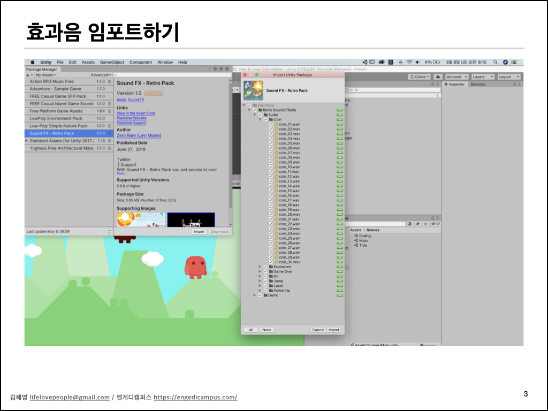Collapse the Coin folder arrow
Viewport: 548px width, 411px height.
click(x=260, y=119)
